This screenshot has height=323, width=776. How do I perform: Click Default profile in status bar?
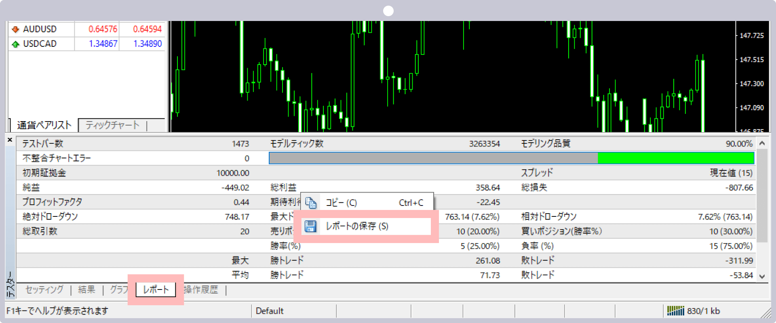pos(270,311)
